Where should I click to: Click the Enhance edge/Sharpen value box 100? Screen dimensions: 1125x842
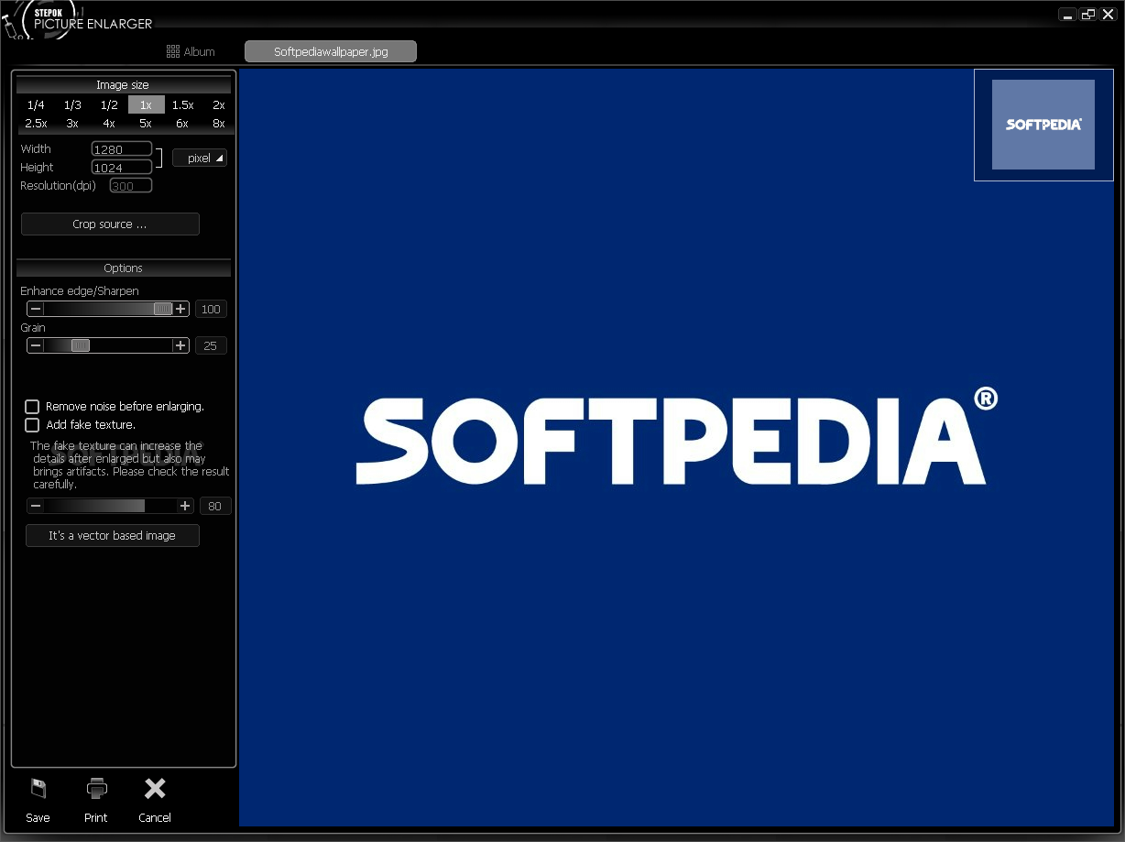click(211, 309)
